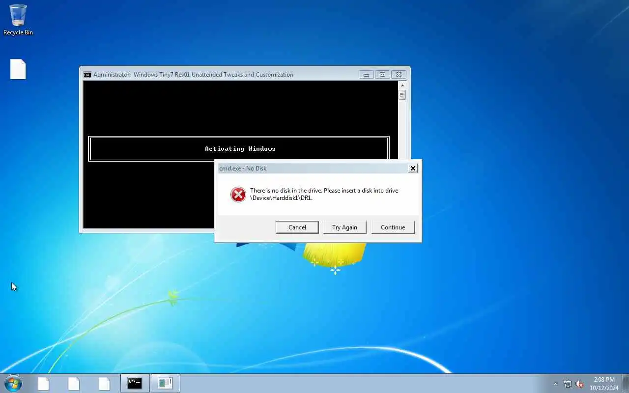The width and height of the screenshot is (629, 393).
Task: Close the cmd.exe No Disk dialog
Action: coord(413,168)
